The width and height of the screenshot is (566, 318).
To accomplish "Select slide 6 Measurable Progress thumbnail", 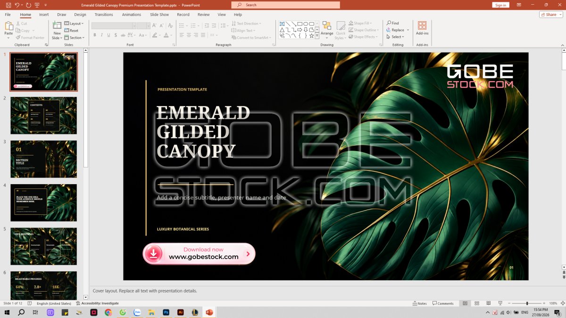I will pos(43,285).
